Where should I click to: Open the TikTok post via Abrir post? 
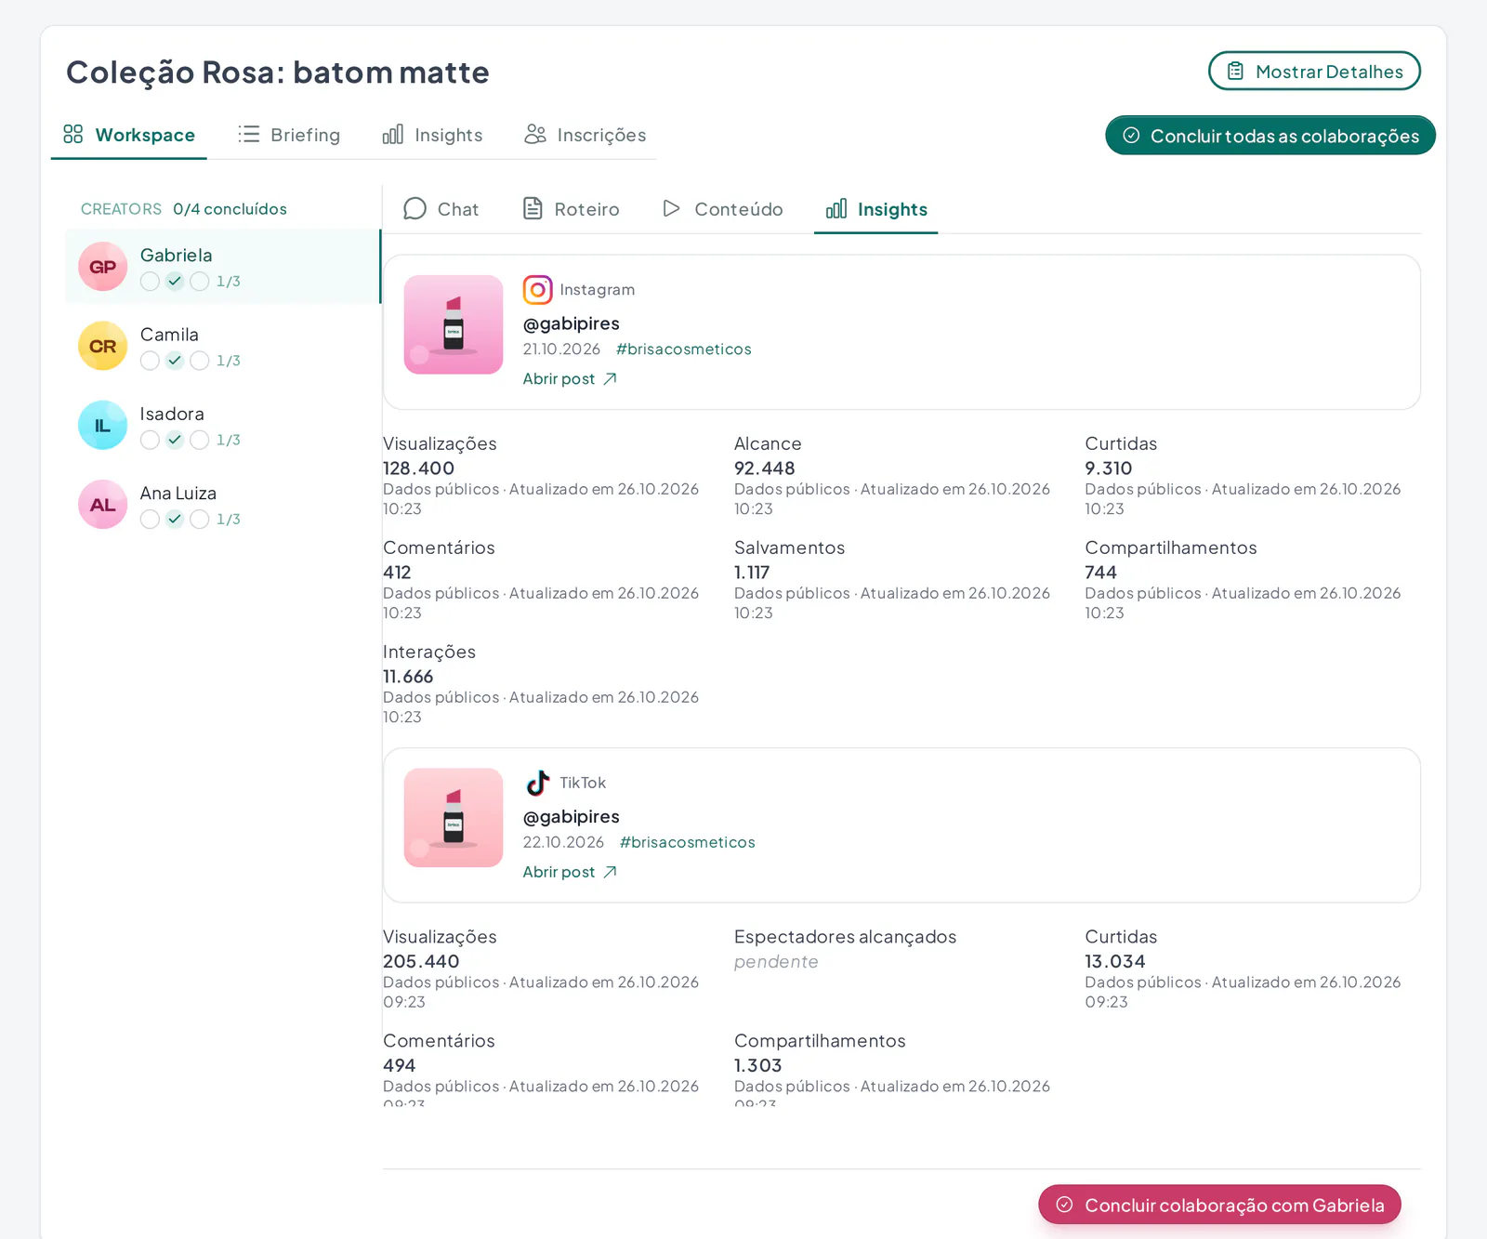click(x=570, y=872)
